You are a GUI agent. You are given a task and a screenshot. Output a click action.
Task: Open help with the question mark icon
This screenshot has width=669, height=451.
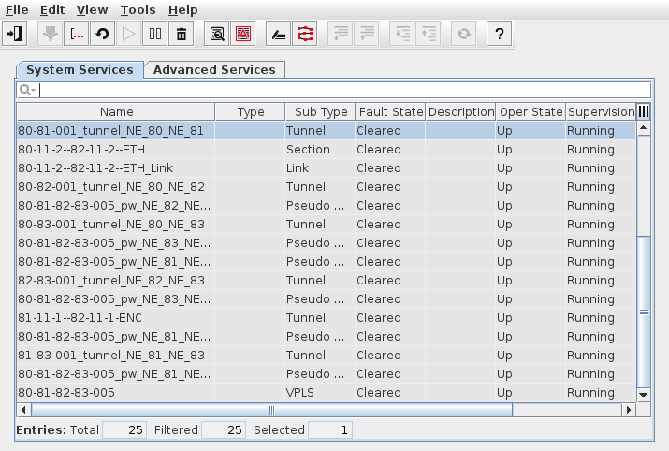pos(500,35)
